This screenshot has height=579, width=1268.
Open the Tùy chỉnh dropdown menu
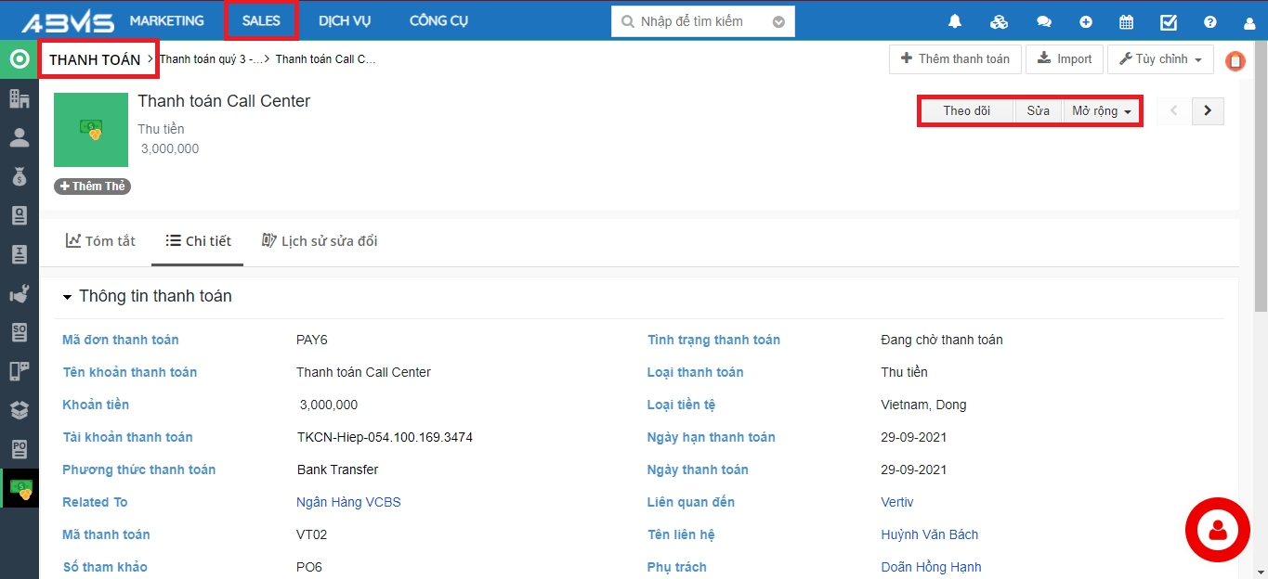coord(1160,59)
